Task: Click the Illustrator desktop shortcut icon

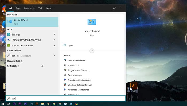Action: pos(134,86)
